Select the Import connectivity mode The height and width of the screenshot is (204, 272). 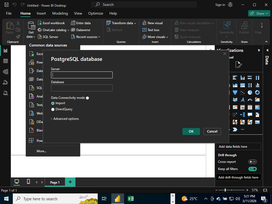(x=53, y=103)
